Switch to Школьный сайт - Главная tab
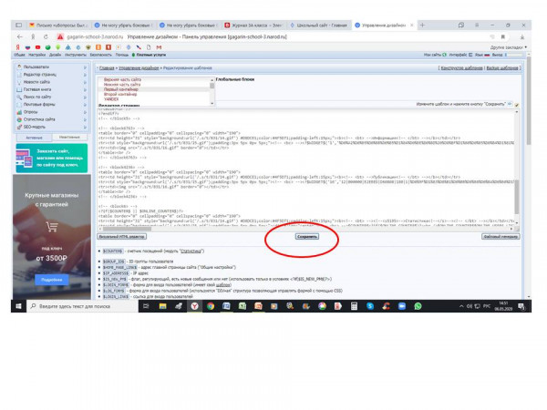The width and height of the screenshot is (547, 410). click(x=318, y=26)
